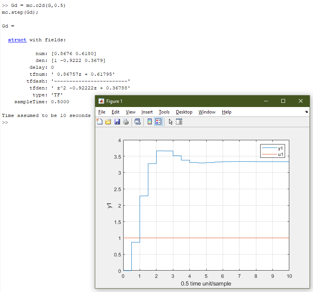Open the Insert menu in Figure 1

click(147, 112)
